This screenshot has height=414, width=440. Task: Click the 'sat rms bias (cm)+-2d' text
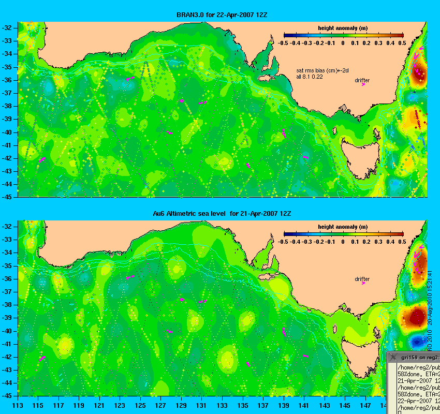(322, 71)
